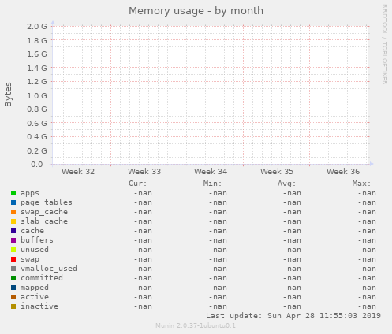Click the unused lime legend swatch
The image size is (392, 334).
click(13, 250)
